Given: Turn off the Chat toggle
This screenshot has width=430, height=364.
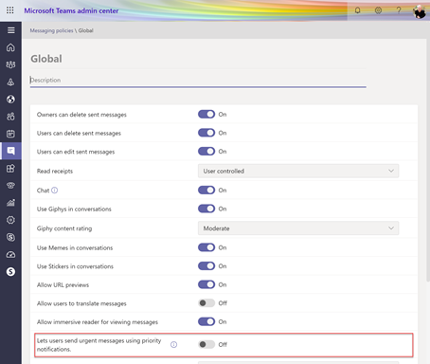Looking at the screenshot, I should coord(206,191).
